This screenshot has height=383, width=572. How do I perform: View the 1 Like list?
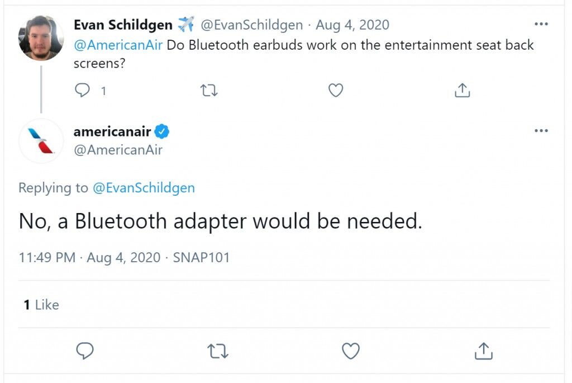pyautogui.click(x=41, y=305)
